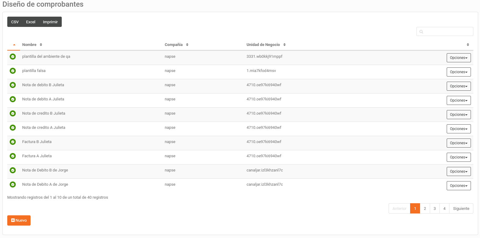The image size is (480, 238).
Task: Expand Opciones for Nota de debito B Julieta
Action: [459, 86]
